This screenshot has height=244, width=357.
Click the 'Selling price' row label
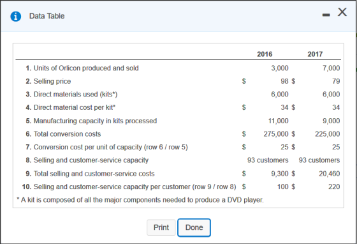[52, 81]
